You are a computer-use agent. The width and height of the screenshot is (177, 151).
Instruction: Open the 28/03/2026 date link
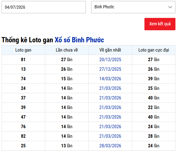110,146
